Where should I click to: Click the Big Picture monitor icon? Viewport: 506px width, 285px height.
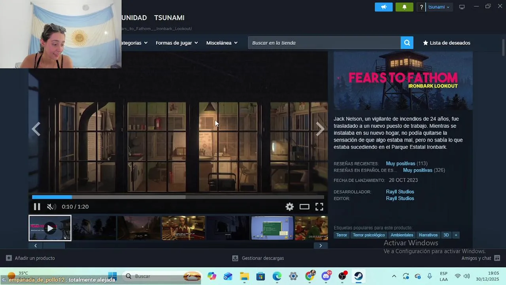(x=462, y=7)
